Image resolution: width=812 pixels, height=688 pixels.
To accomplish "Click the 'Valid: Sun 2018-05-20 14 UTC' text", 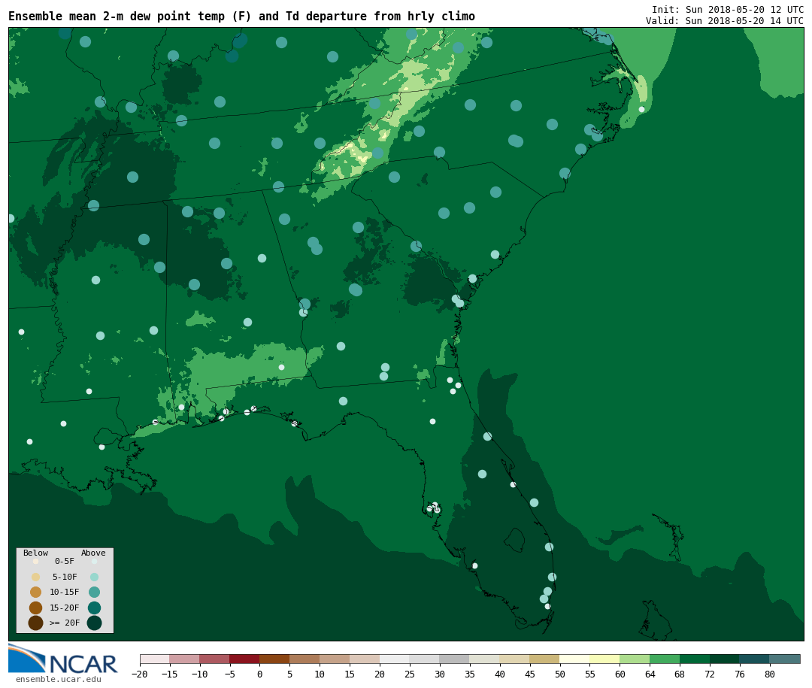I will 725,21.
